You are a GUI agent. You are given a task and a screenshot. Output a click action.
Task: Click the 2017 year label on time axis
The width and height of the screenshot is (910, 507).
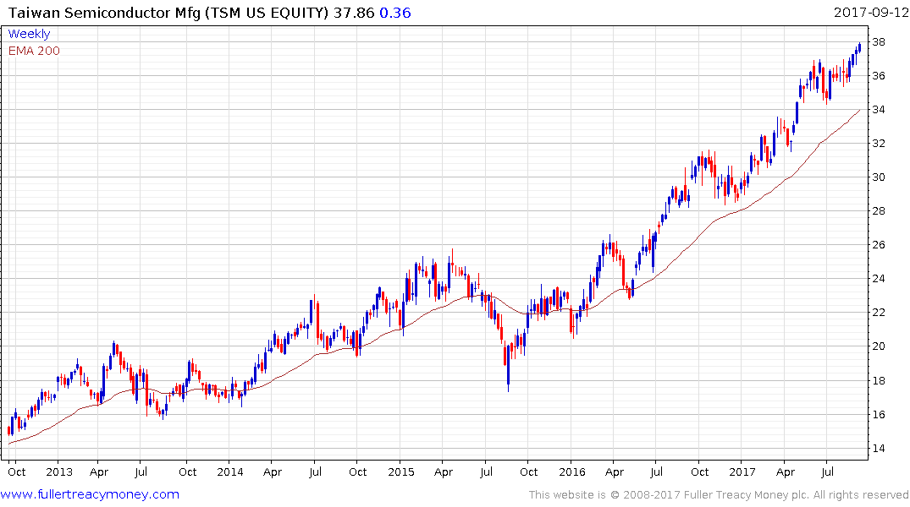743,472
